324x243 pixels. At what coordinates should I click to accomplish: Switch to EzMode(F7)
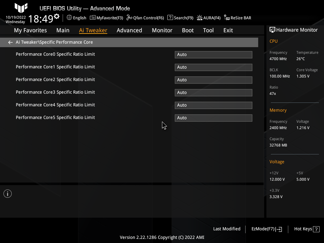coord(266,229)
